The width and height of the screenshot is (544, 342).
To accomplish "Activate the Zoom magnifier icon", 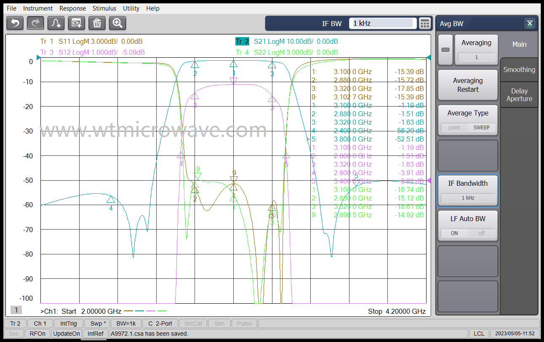I will (117, 23).
